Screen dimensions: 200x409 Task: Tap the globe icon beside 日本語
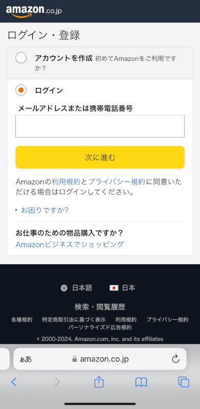(64, 288)
